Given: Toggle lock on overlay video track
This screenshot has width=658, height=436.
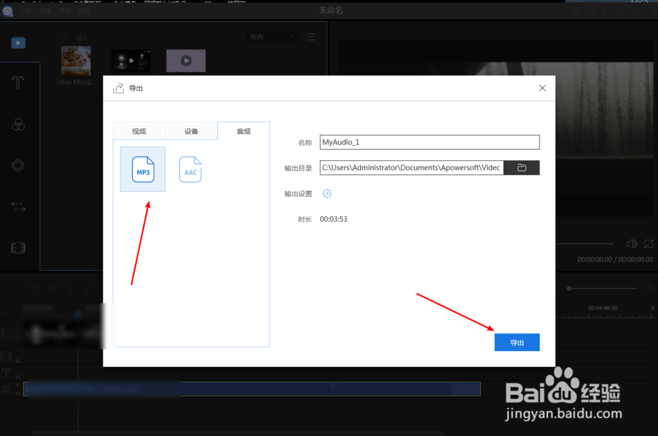Looking at the screenshot, I should (x=18, y=360).
